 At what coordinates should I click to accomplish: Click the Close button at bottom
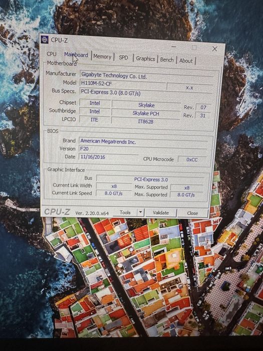pyautogui.click(x=192, y=213)
